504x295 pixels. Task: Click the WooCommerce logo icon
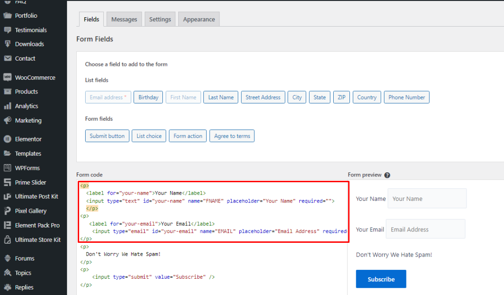coord(7,77)
